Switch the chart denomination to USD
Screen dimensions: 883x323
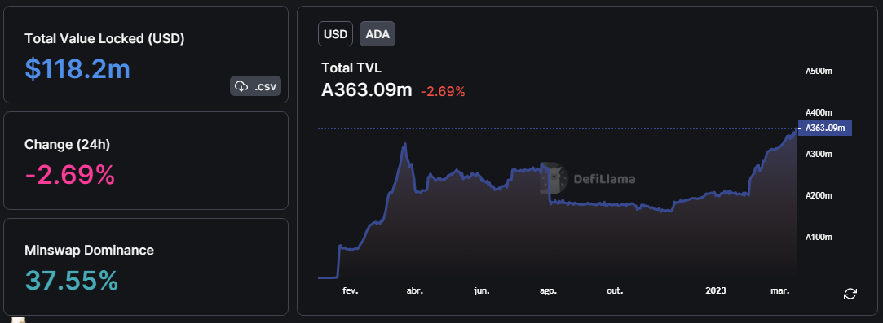[336, 33]
